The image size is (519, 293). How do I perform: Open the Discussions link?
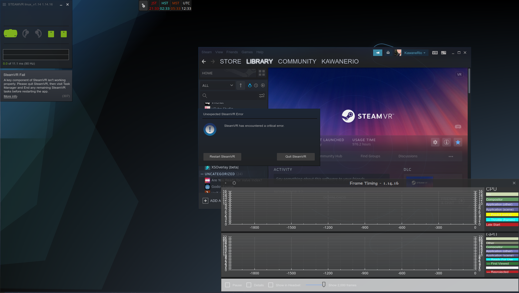(408, 156)
